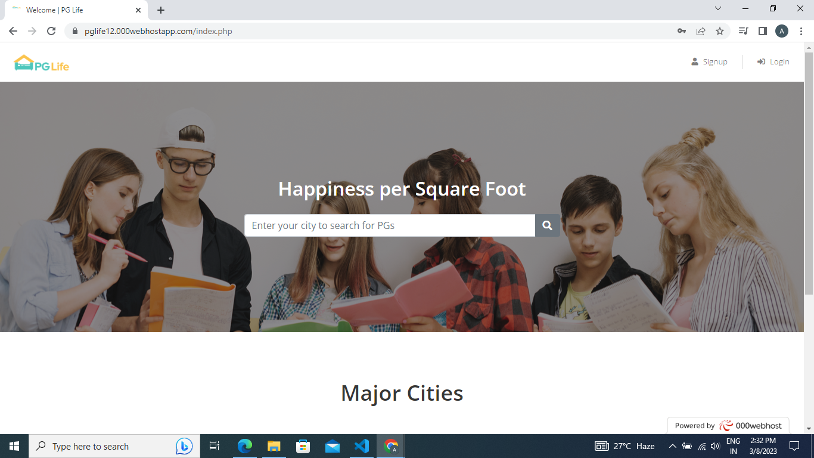
Task: Open Mail from the taskbar
Action: pyautogui.click(x=333, y=445)
